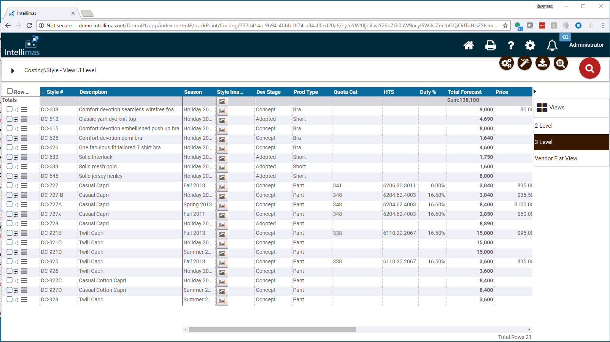This screenshot has height=342, width=610.
Task: Click the download export icon
Action: click(x=542, y=63)
